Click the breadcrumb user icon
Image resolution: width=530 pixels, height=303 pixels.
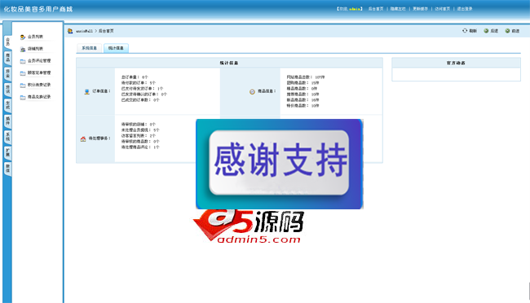[70, 31]
